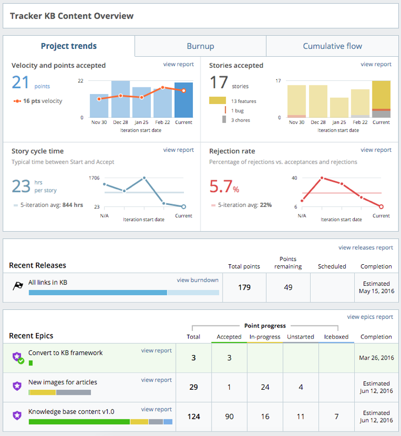401x436 pixels.
Task: Open view report for Stories accepted
Action: click(x=376, y=64)
